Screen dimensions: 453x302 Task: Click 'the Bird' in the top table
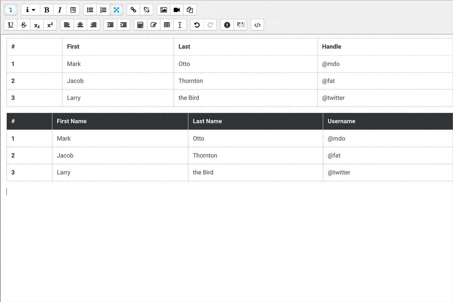189,98
